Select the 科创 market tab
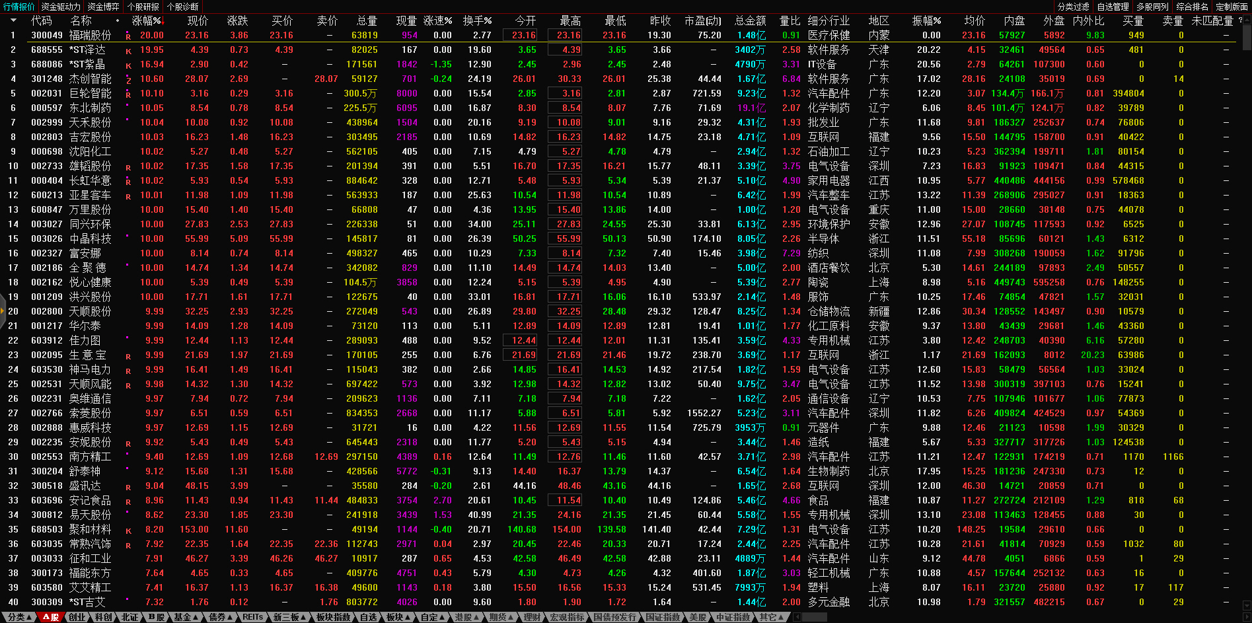The height and width of the screenshot is (623, 1252). (103, 617)
